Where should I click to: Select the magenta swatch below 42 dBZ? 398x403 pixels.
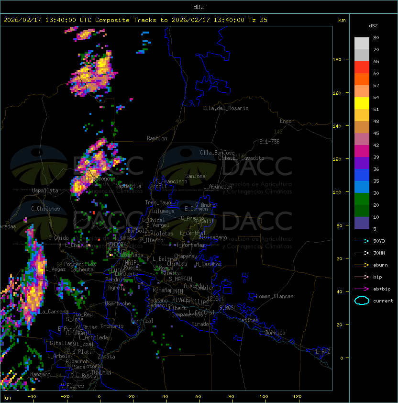click(362, 151)
